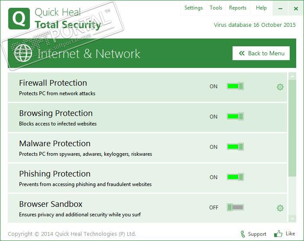Click the Like thumbs-up icon

pos(278,234)
